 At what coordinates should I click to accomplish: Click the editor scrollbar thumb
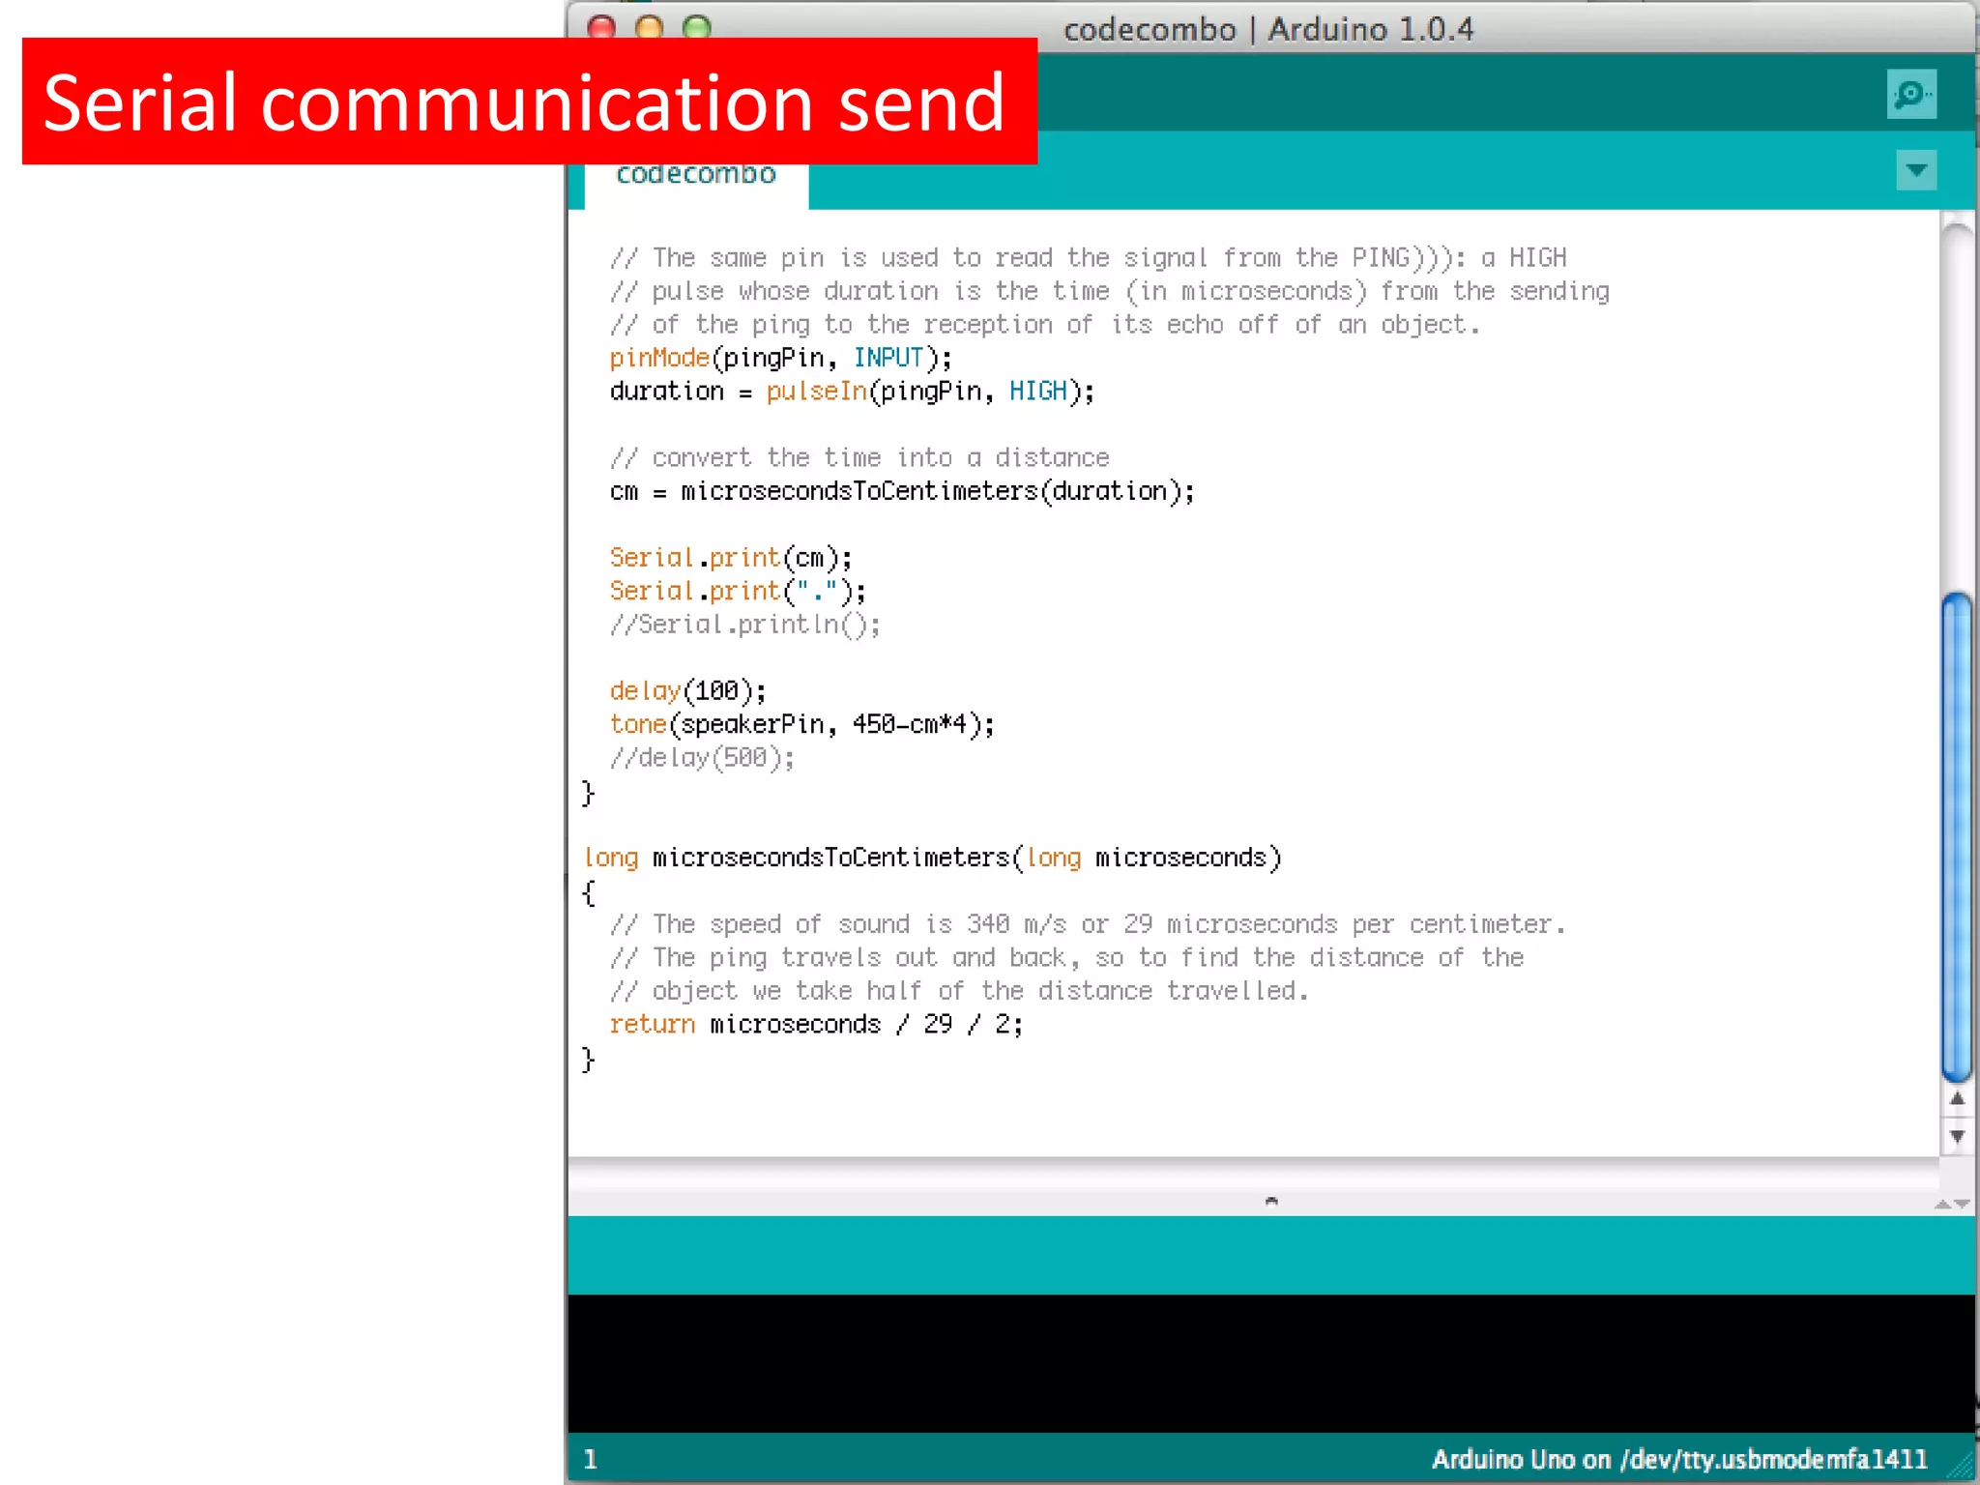click(x=1957, y=836)
